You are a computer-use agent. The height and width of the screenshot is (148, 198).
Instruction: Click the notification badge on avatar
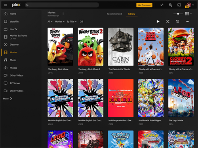tap(187, 7)
